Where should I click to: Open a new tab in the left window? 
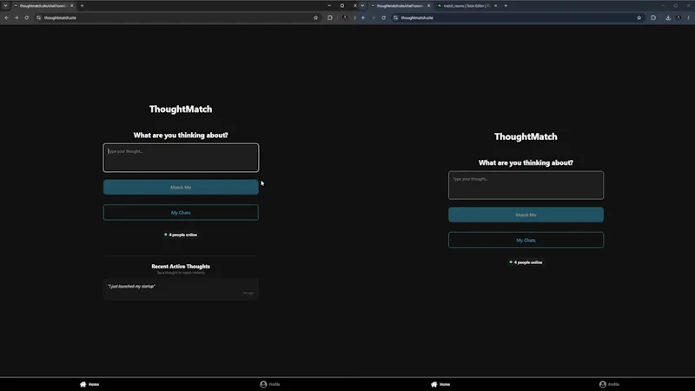point(82,6)
